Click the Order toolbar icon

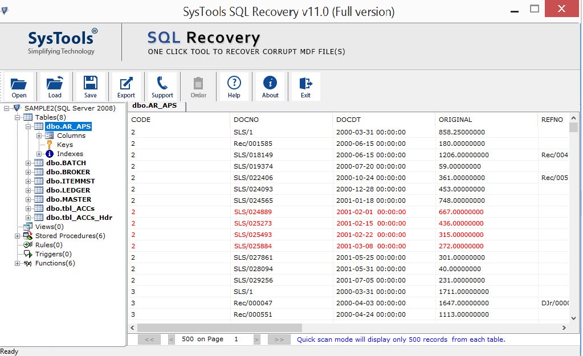pos(198,85)
